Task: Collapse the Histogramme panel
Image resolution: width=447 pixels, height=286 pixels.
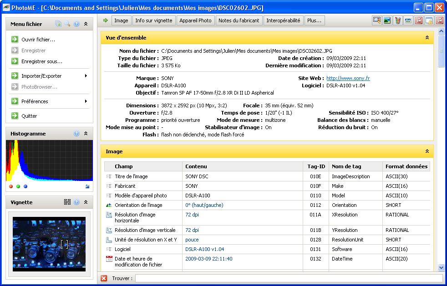Action: (86, 133)
